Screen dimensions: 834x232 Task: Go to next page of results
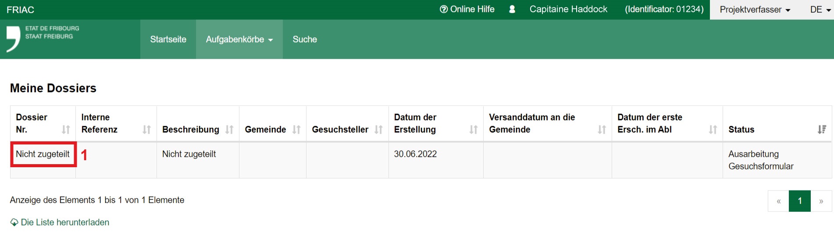click(x=821, y=201)
